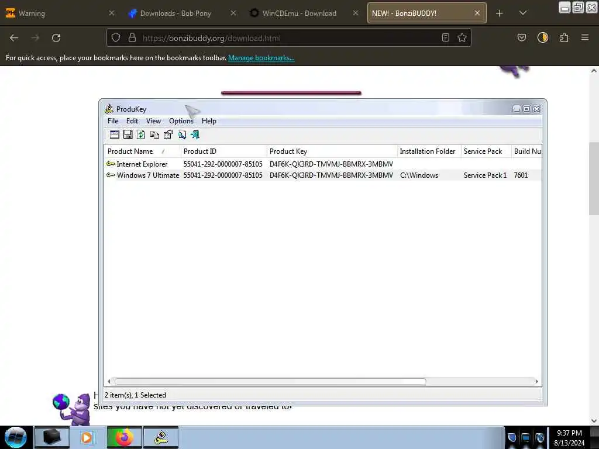This screenshot has width=599, height=449.
Task: Bookmark this page with the star icon
Action: click(x=462, y=37)
